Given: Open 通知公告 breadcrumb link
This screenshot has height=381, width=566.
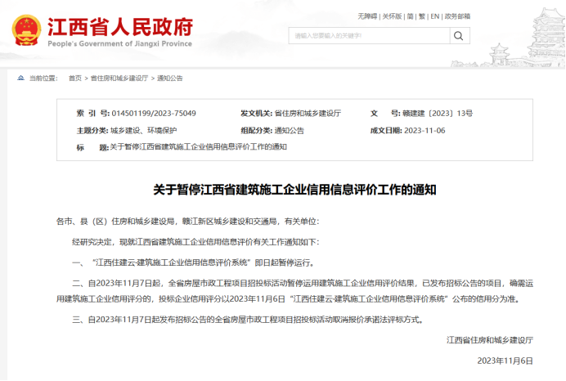Looking at the screenshot, I should click(169, 78).
